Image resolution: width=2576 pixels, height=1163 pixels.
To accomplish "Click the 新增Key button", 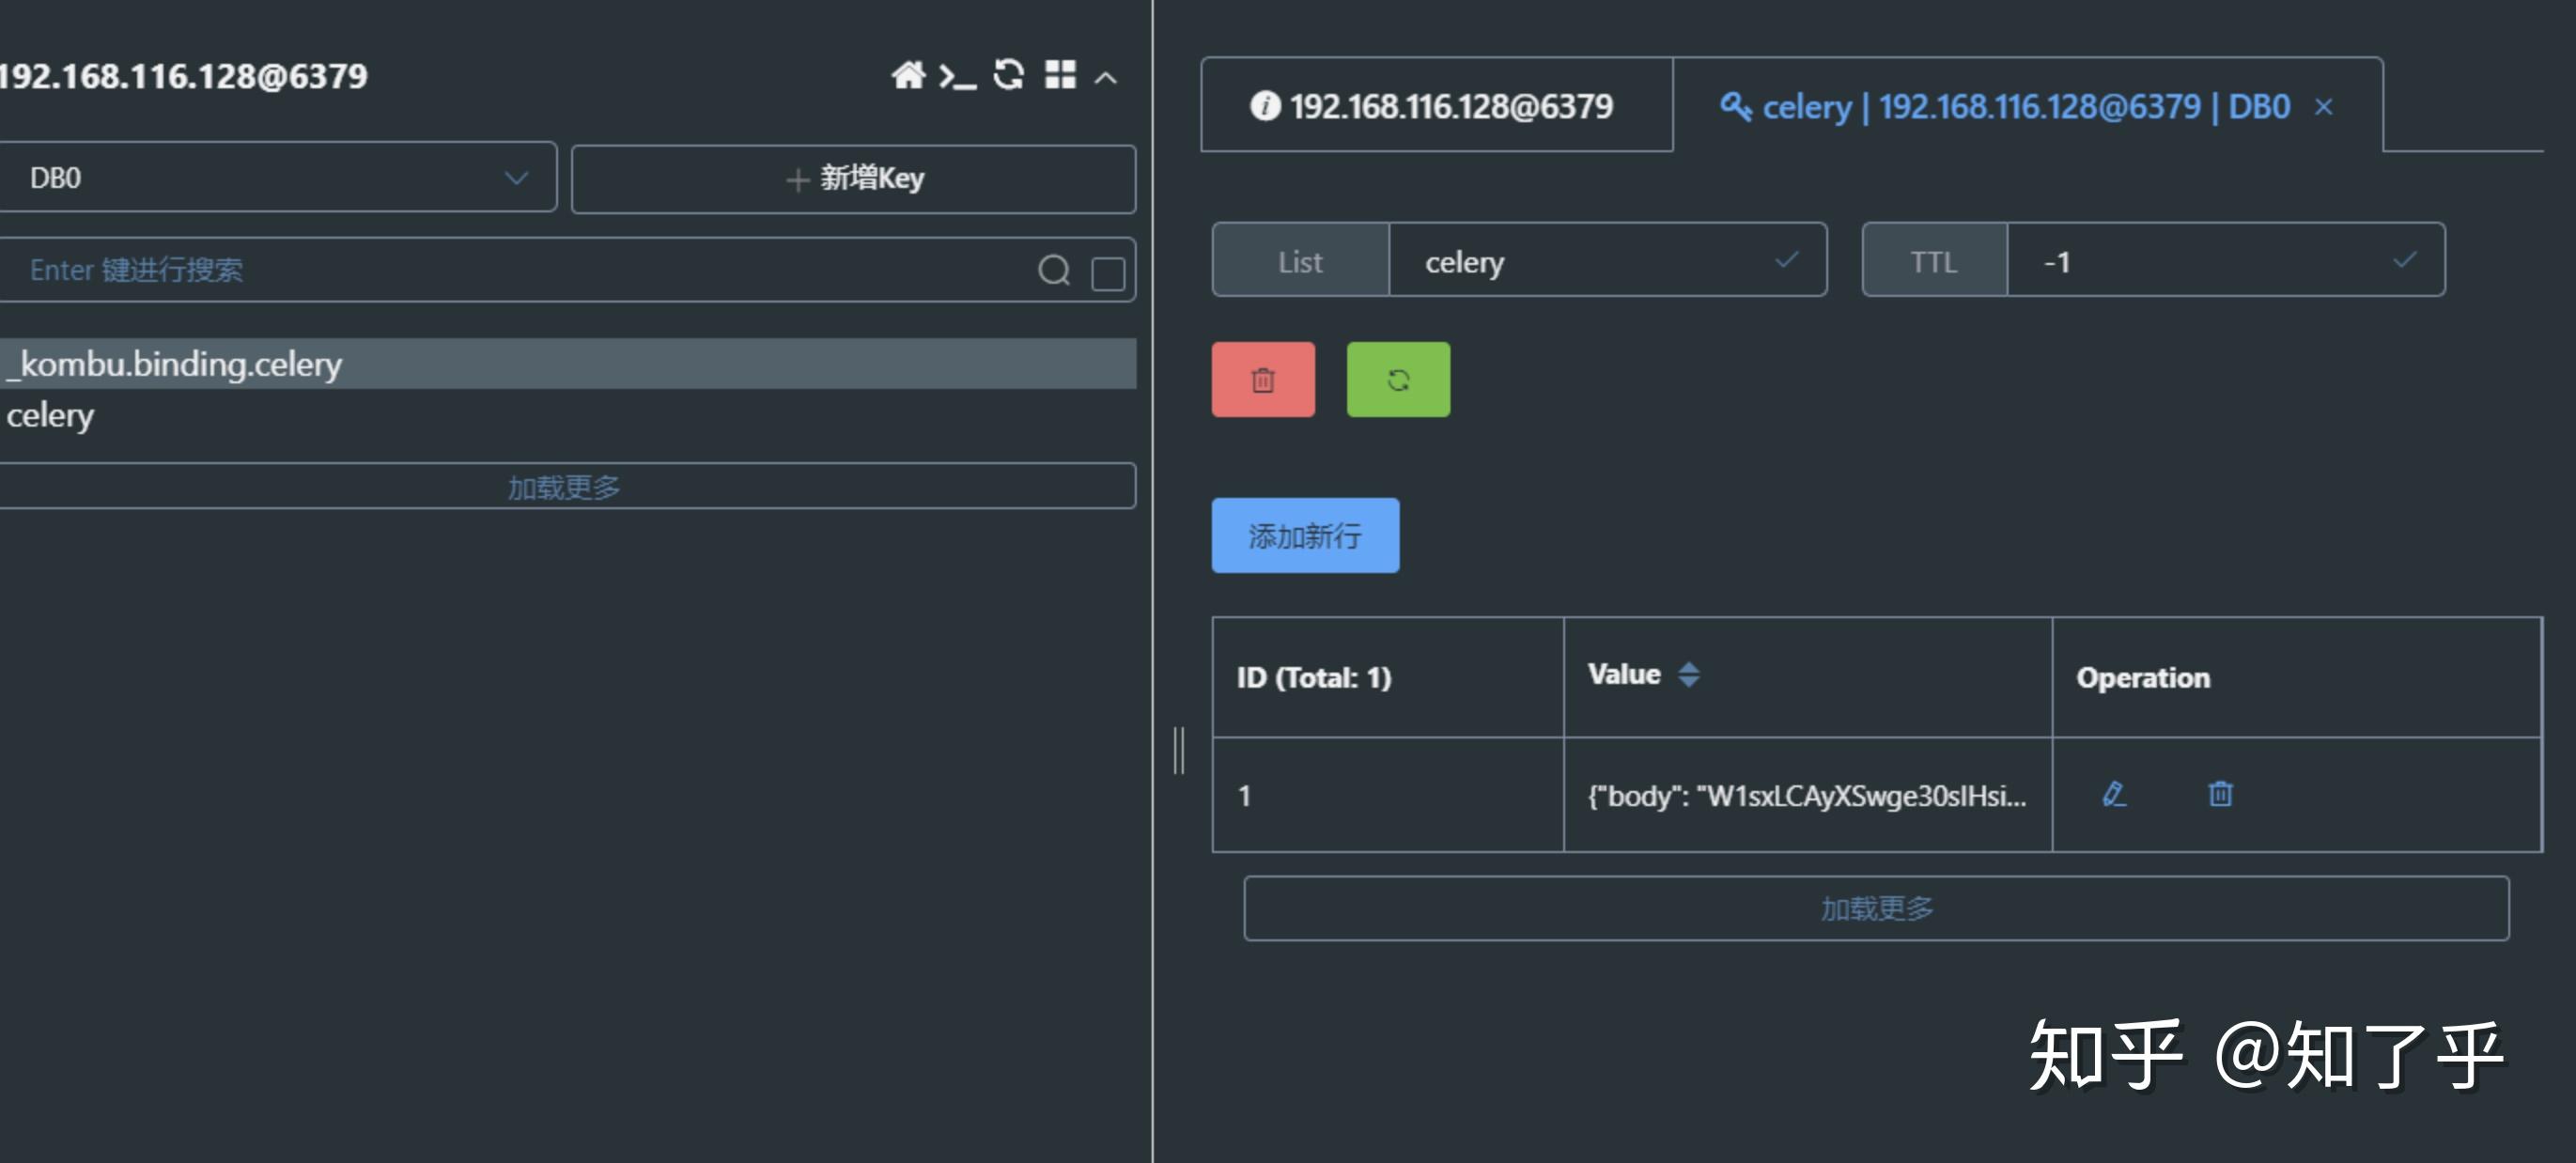I will pyautogui.click(x=853, y=179).
